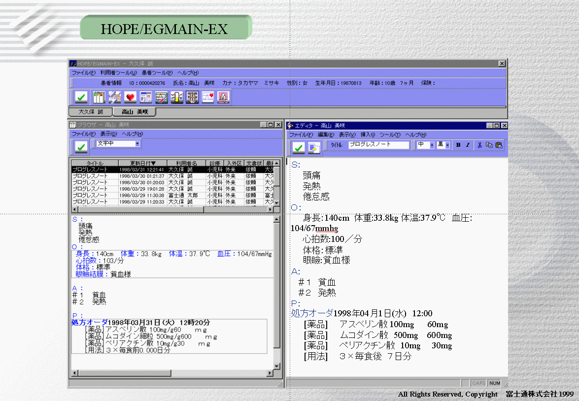The image size is (579, 401).
Task: Toggle italic formatting in the editor
Action: (468, 145)
